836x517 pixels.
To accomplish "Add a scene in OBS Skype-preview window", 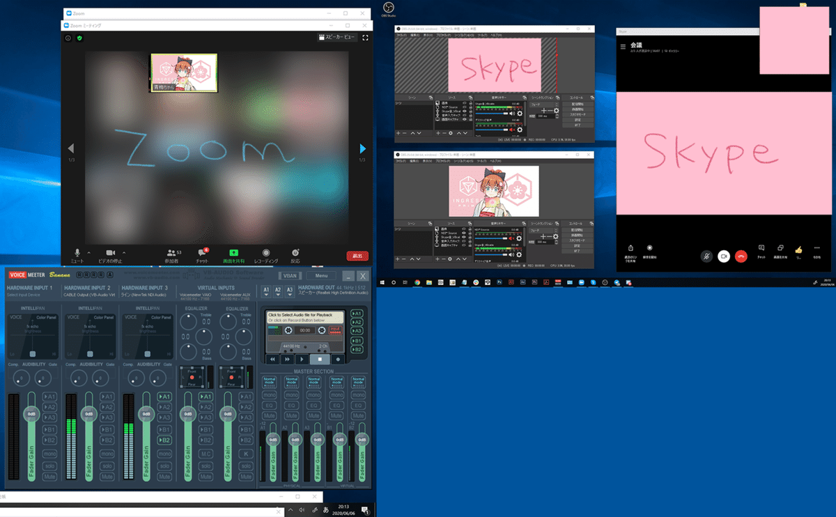I will point(398,132).
